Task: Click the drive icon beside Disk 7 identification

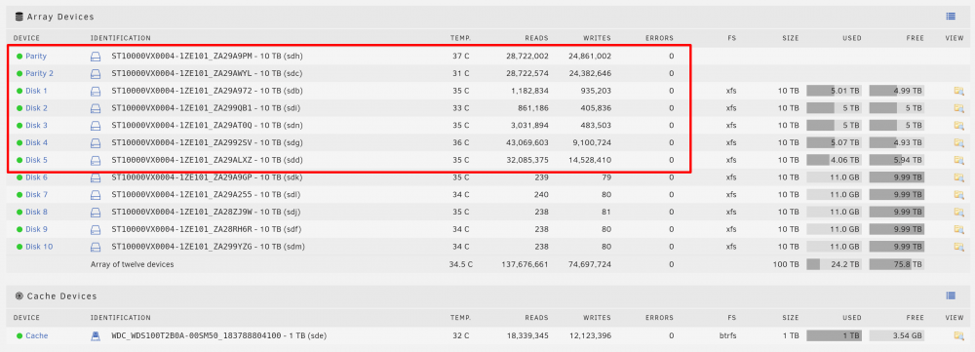Action: coord(96,195)
